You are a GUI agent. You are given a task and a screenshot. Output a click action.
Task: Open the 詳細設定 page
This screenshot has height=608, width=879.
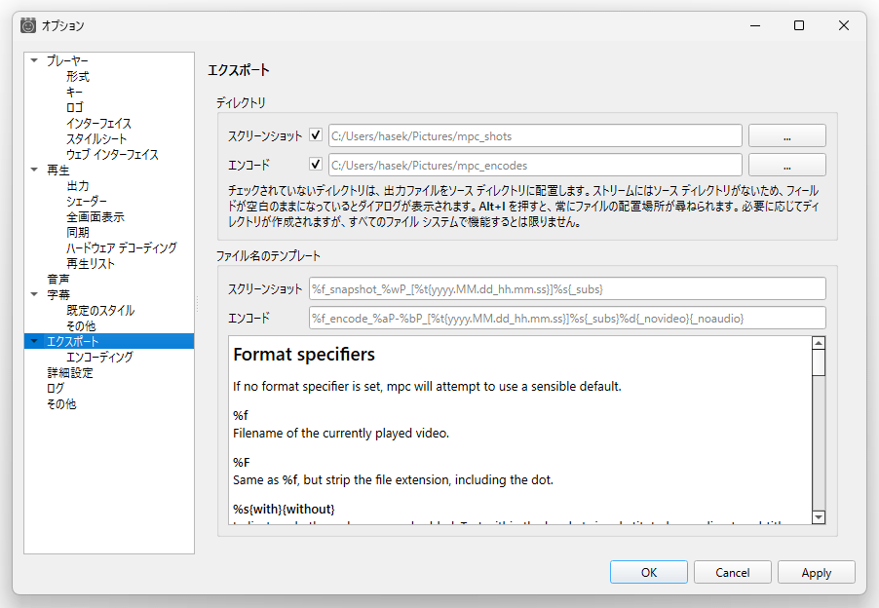point(70,372)
